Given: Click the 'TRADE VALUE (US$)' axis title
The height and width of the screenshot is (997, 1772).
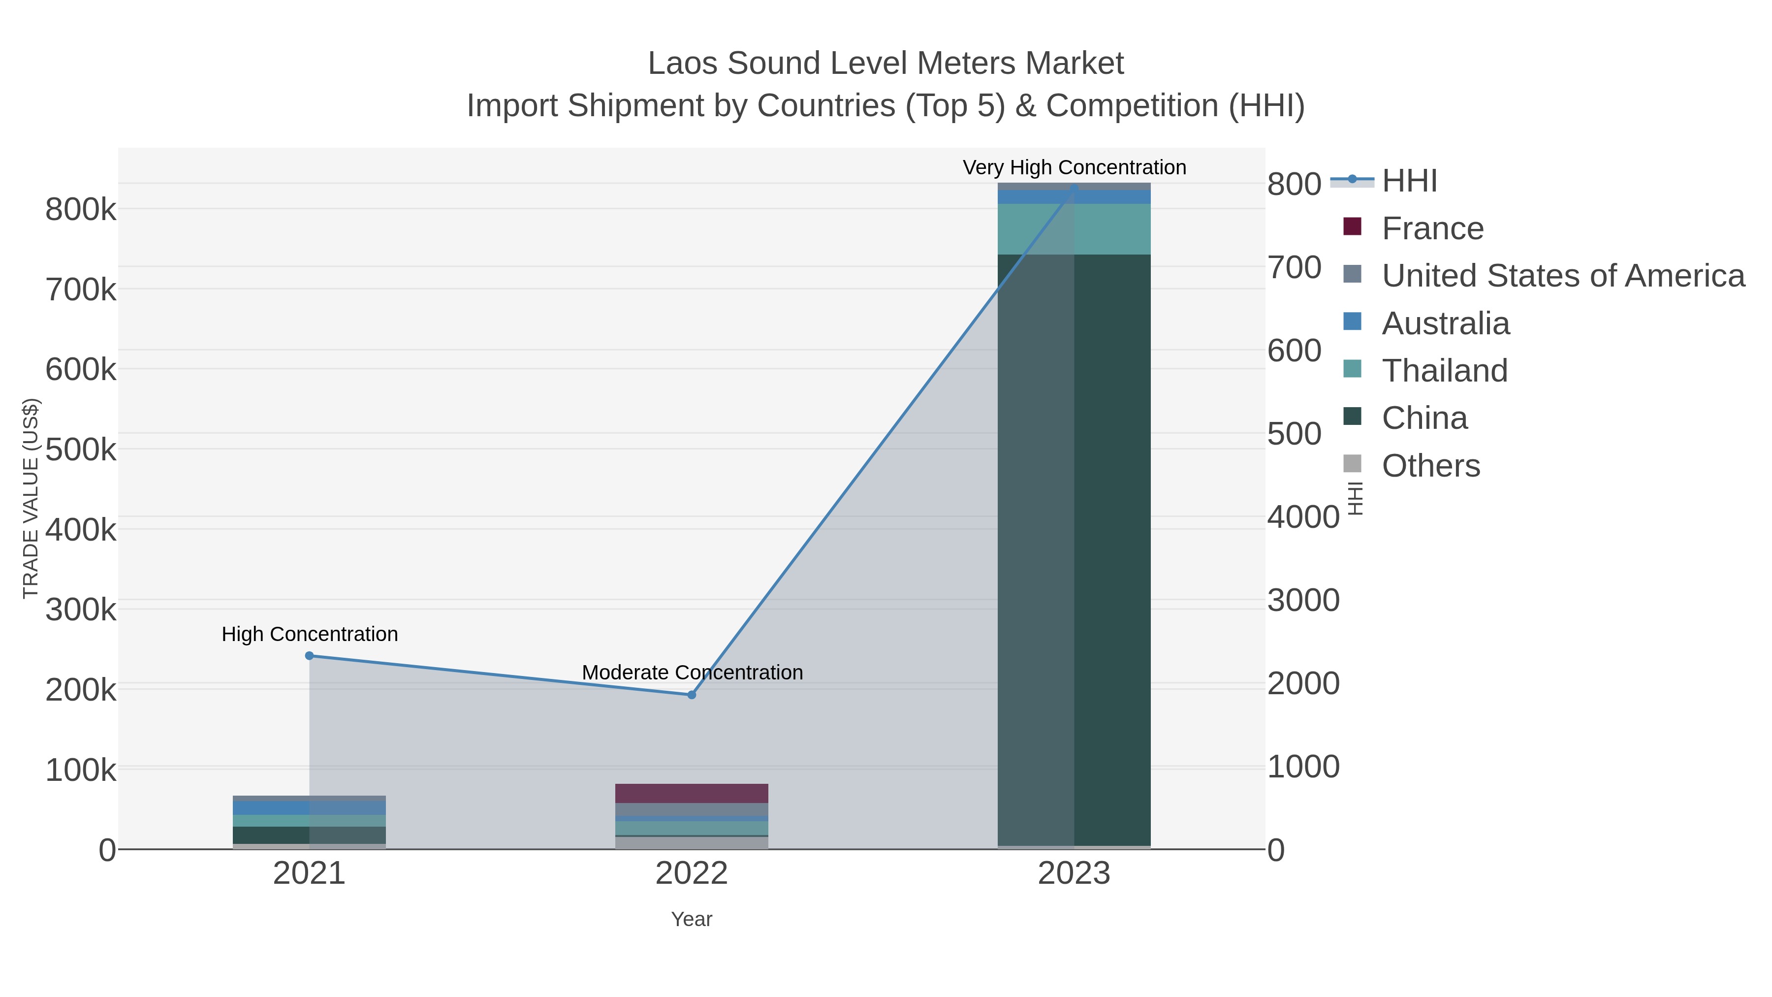Looking at the screenshot, I should click(x=31, y=498).
